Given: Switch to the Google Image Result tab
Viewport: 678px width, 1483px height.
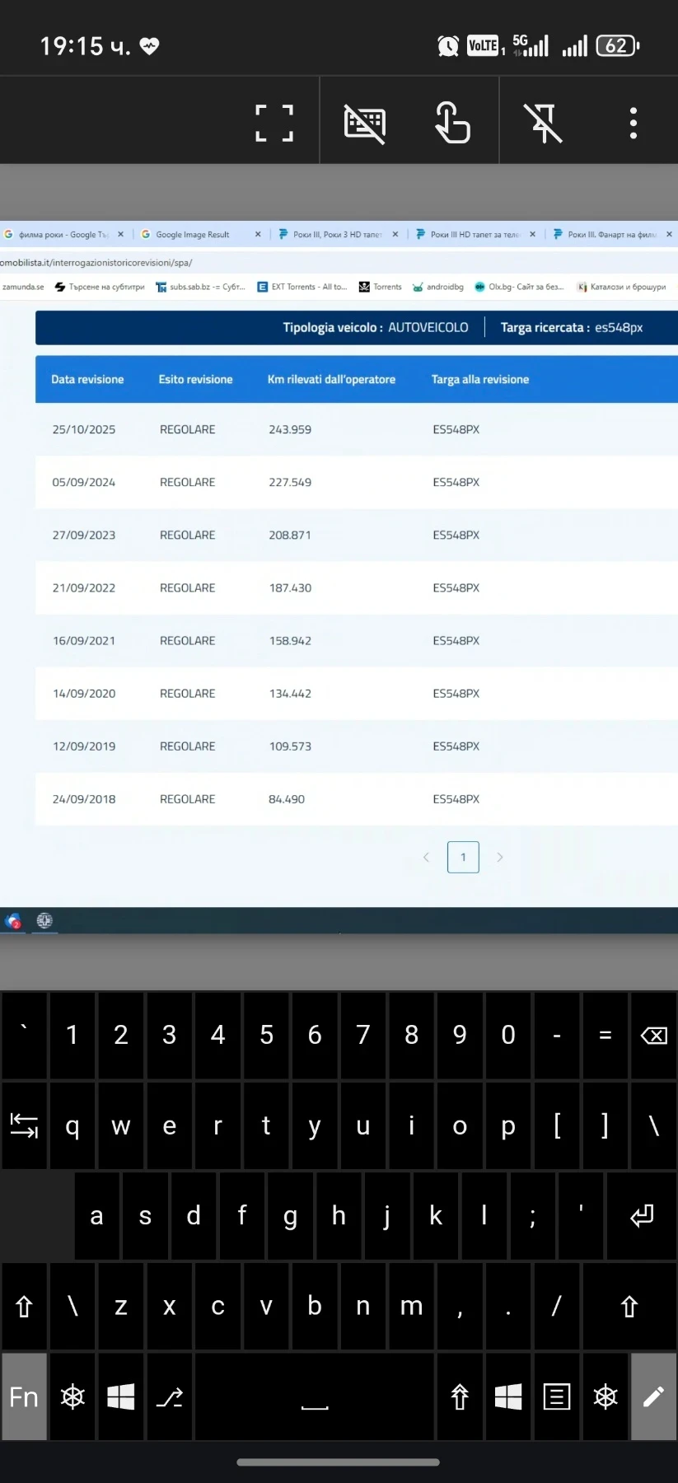Looking at the screenshot, I should click(x=193, y=235).
